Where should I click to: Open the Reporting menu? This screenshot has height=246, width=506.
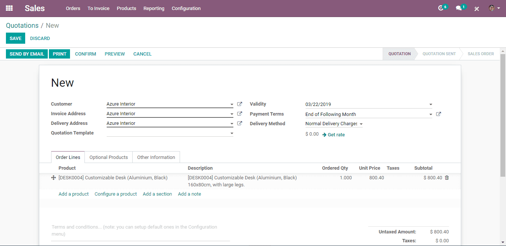click(154, 8)
